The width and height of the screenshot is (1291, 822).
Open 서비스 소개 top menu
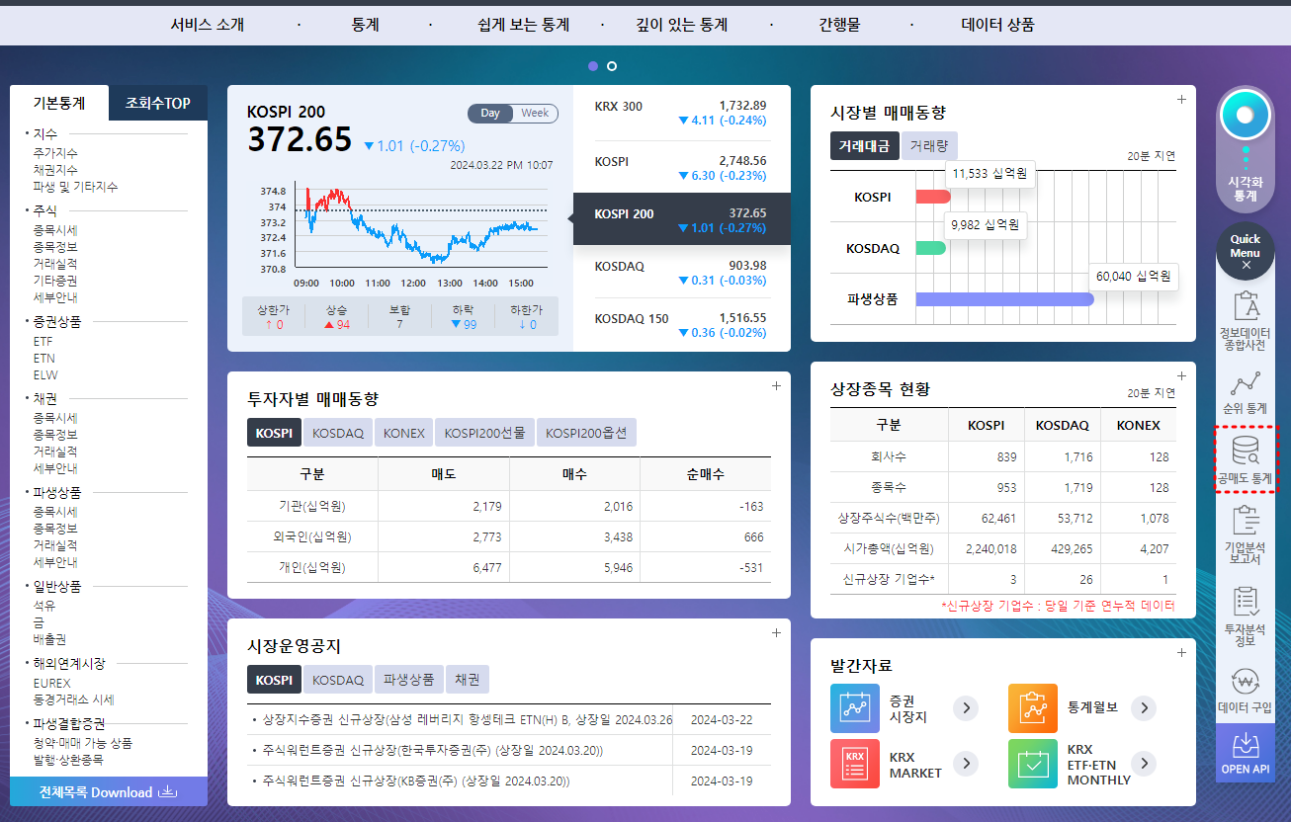point(207,25)
